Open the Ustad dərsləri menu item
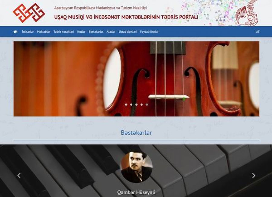Image resolution: width=272 pixels, height=197 pixels. tap(128, 31)
